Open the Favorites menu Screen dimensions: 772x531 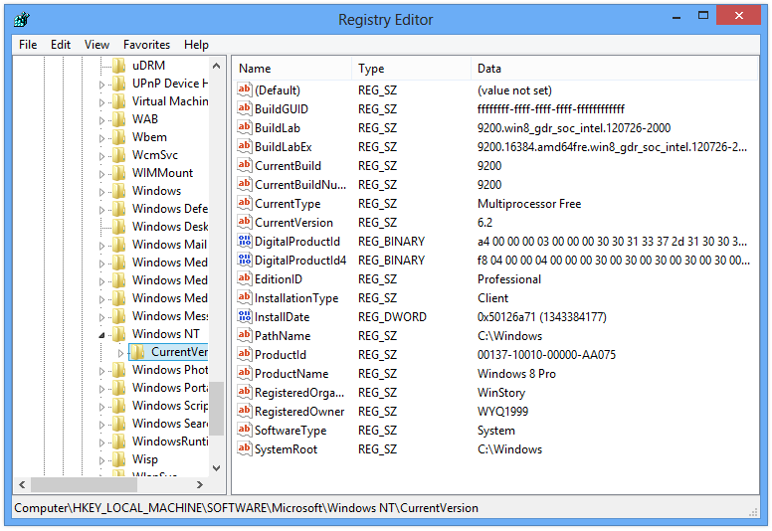[x=146, y=45]
